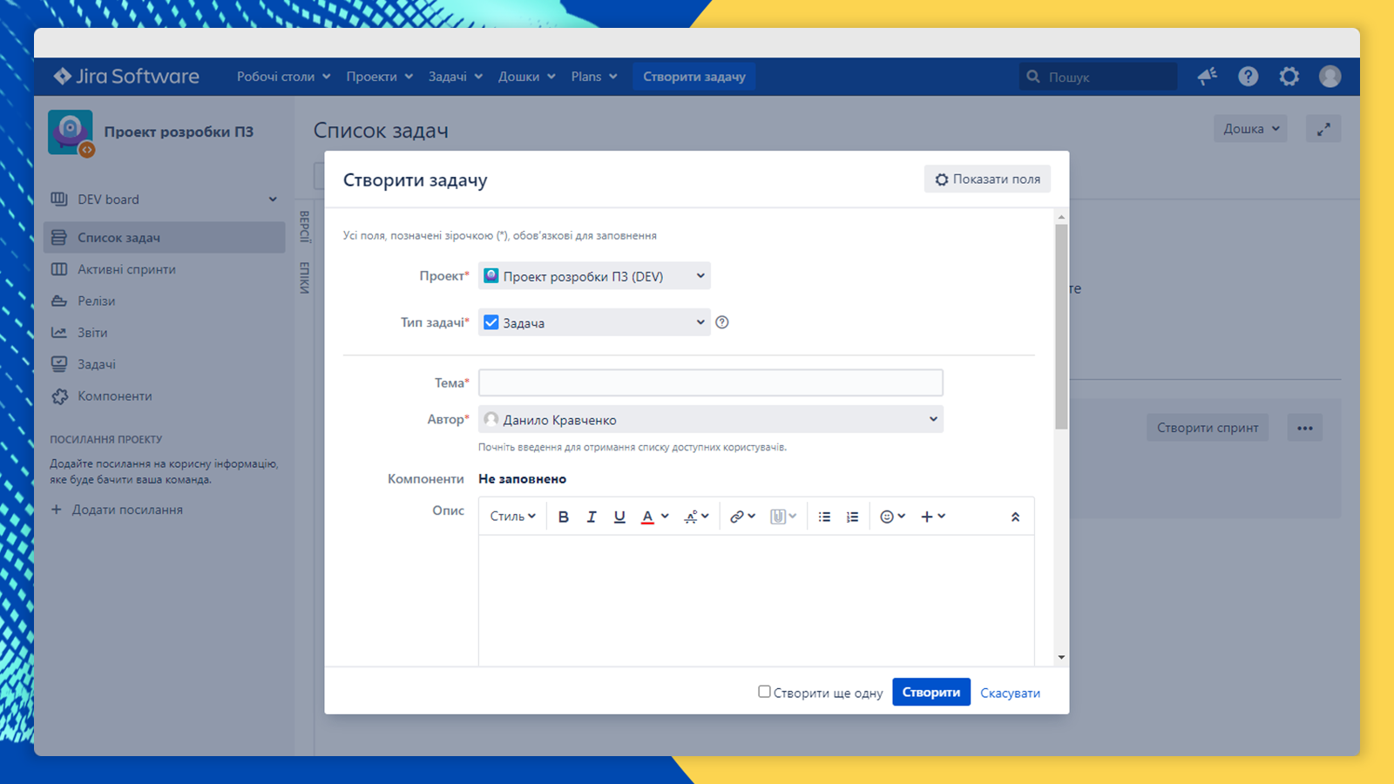Screen dimensions: 1394x784
Task: Collapse the editor toolbar
Action: (x=1015, y=517)
